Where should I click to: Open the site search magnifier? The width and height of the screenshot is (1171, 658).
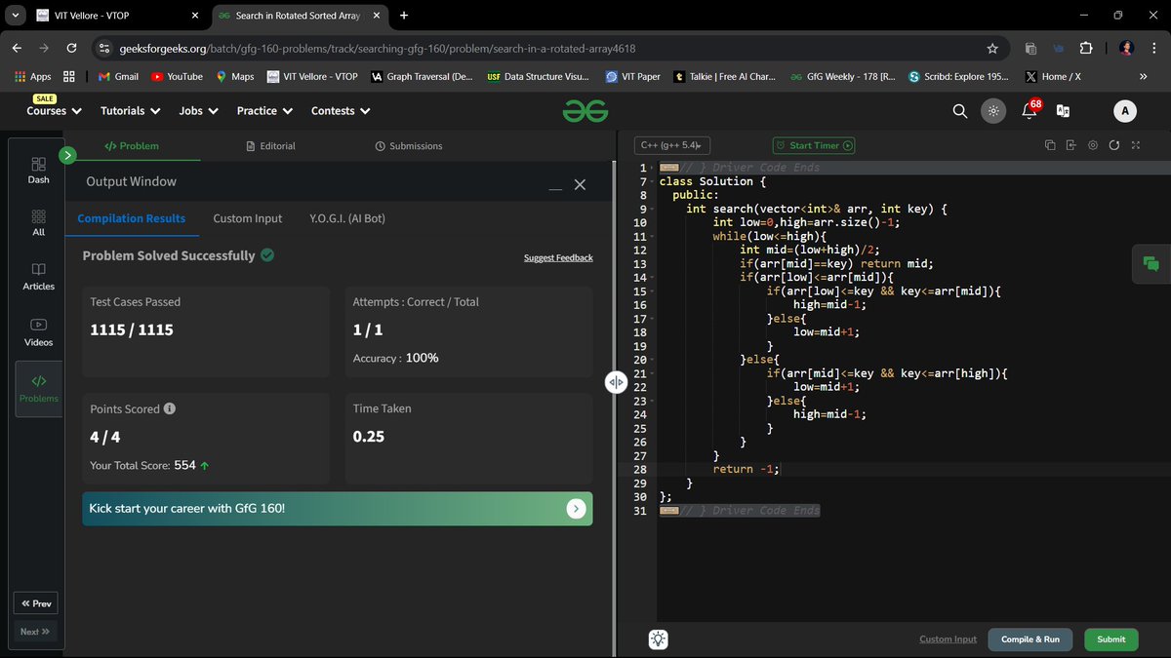tap(959, 111)
